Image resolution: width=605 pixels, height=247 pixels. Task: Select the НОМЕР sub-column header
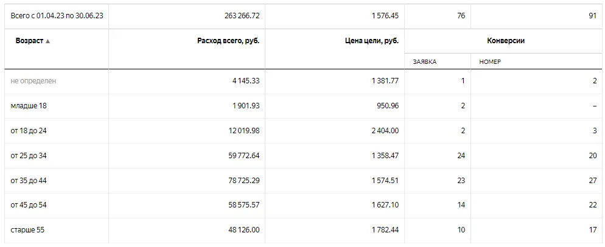[x=490, y=61]
